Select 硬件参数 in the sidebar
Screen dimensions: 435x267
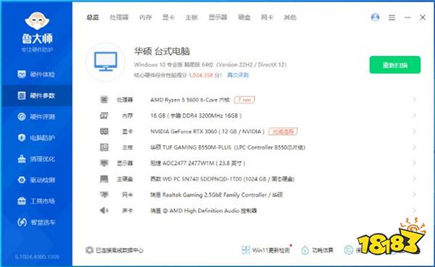[36, 96]
